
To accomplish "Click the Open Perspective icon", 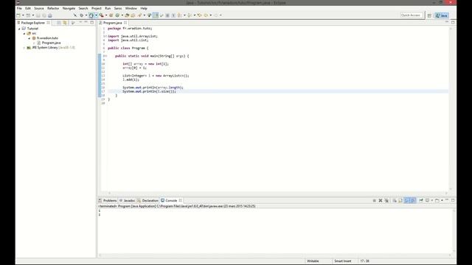I will click(429, 15).
